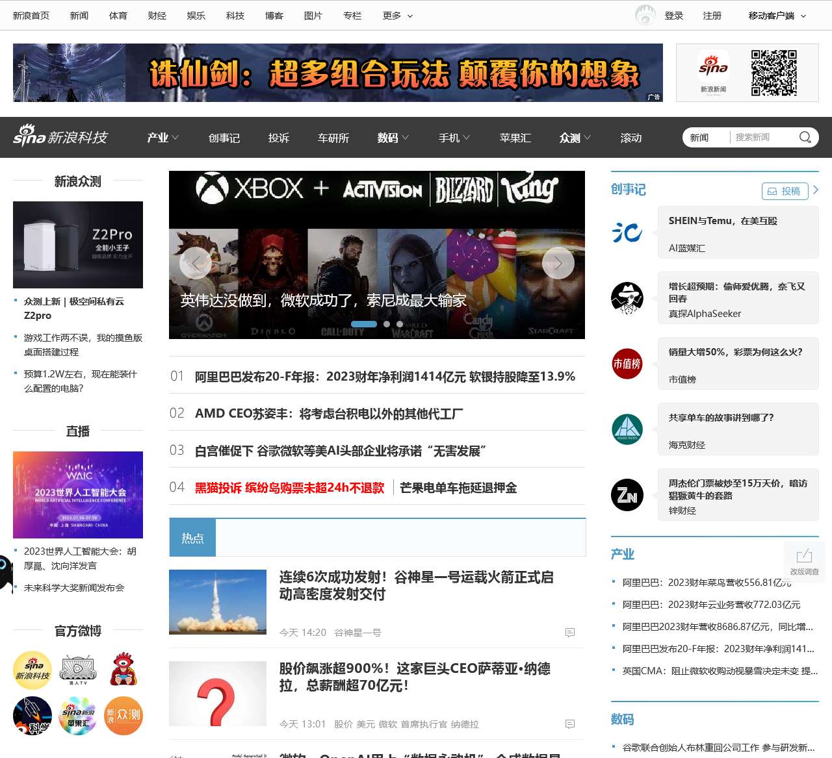Go to 新浪首页 in top bar
The width and height of the screenshot is (832, 758).
tap(31, 16)
